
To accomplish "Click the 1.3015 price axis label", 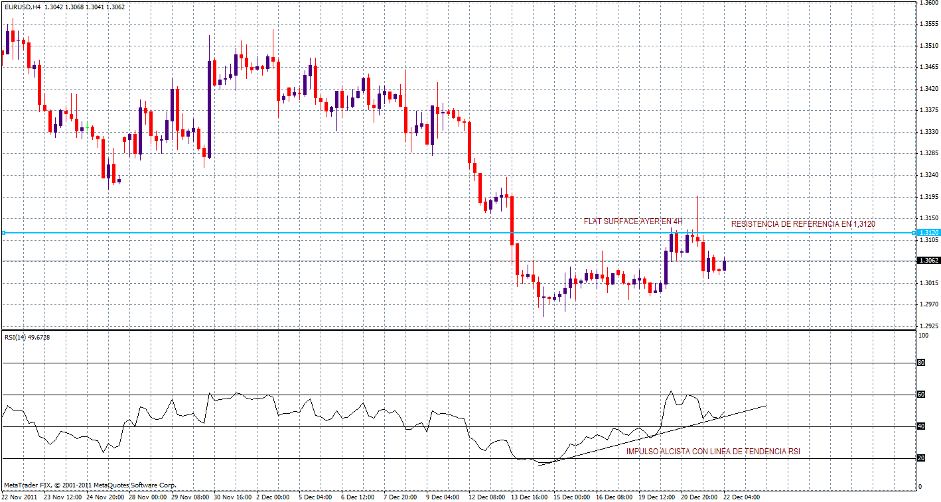I will pos(929,283).
